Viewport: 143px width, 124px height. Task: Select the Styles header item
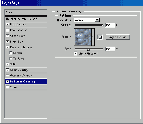(x=26, y=12)
